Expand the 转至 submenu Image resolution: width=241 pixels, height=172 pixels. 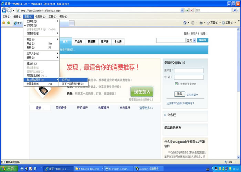[41, 40]
